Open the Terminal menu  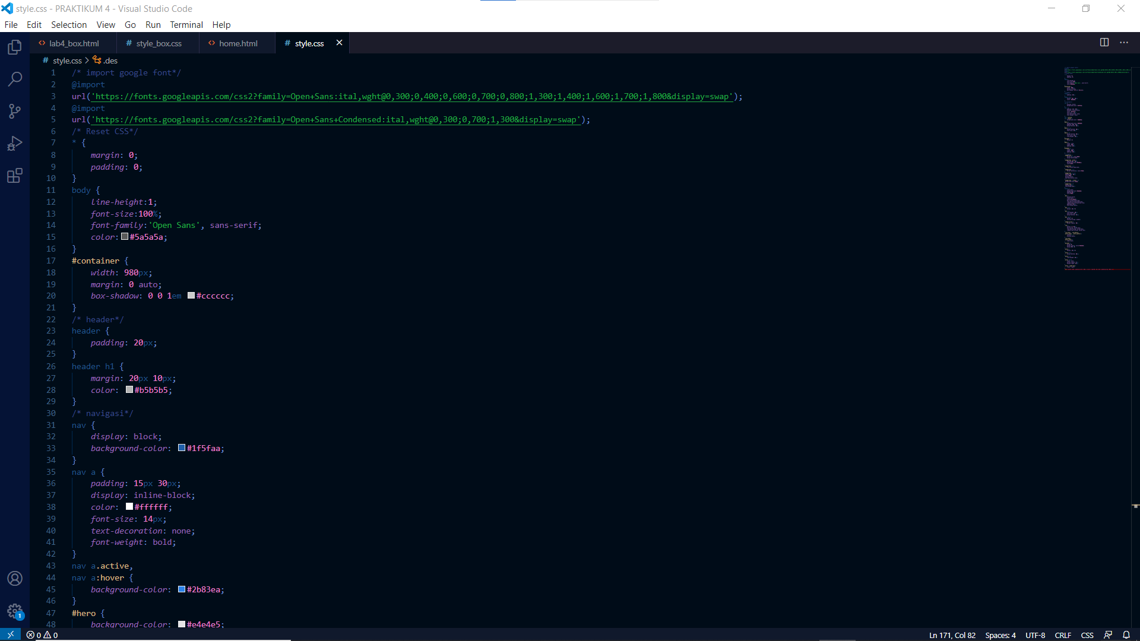point(186,25)
